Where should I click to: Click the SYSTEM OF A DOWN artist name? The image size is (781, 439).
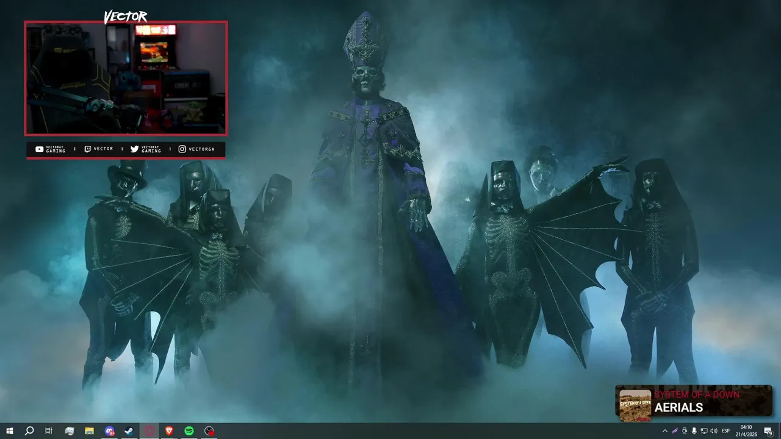tap(697, 394)
